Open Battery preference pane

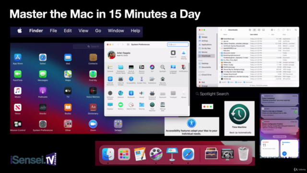[120, 105]
